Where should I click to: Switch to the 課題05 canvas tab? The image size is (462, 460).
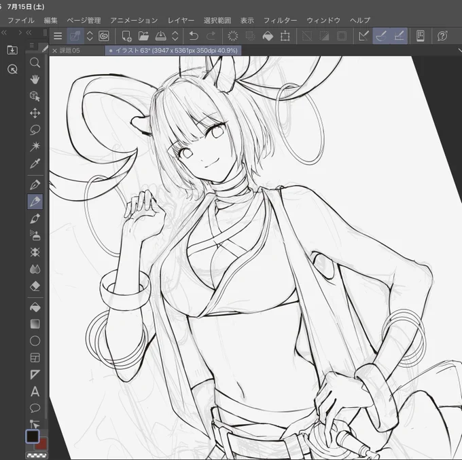[x=69, y=51]
